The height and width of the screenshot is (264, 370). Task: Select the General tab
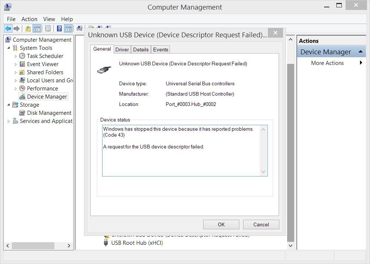pos(102,49)
